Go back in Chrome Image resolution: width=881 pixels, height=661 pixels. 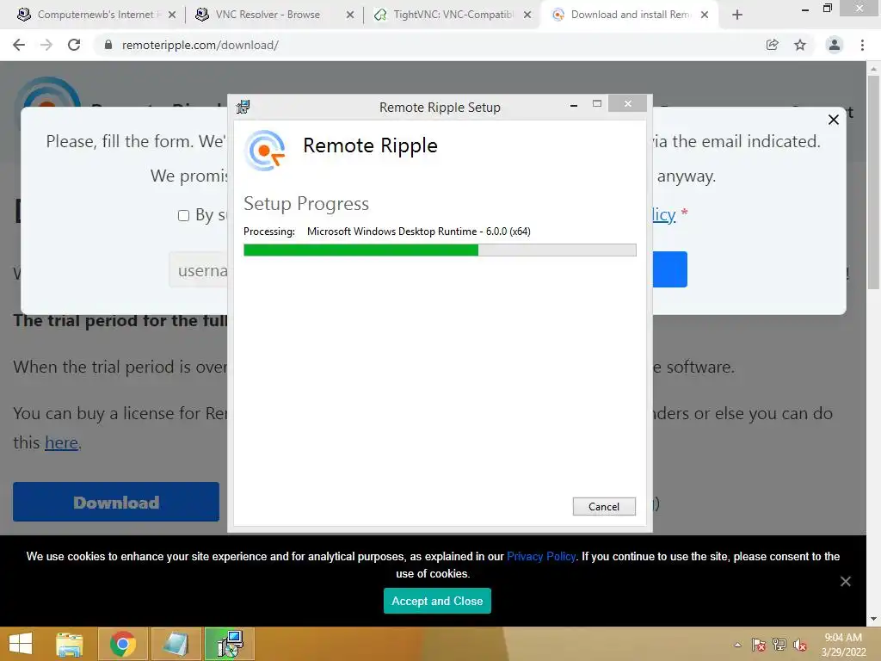tap(19, 45)
